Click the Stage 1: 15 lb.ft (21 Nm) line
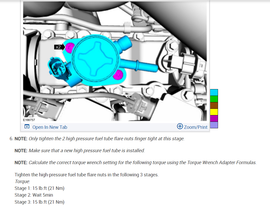 pyautogui.click(x=39, y=188)
